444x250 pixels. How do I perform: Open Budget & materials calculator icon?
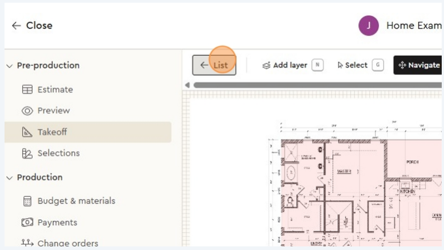28,201
